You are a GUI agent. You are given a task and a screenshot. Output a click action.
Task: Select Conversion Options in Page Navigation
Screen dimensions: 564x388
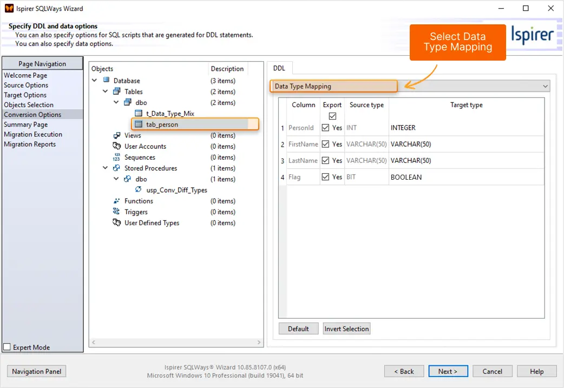tap(42, 114)
